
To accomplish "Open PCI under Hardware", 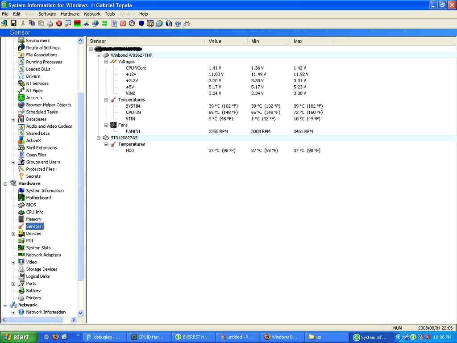I will point(29,240).
